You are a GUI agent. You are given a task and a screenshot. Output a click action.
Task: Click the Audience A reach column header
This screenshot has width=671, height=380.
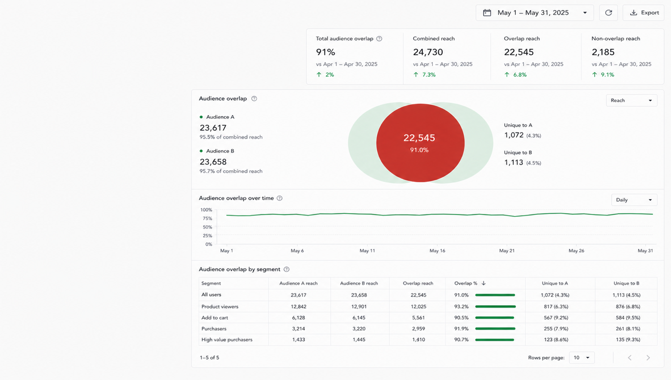[x=299, y=284]
